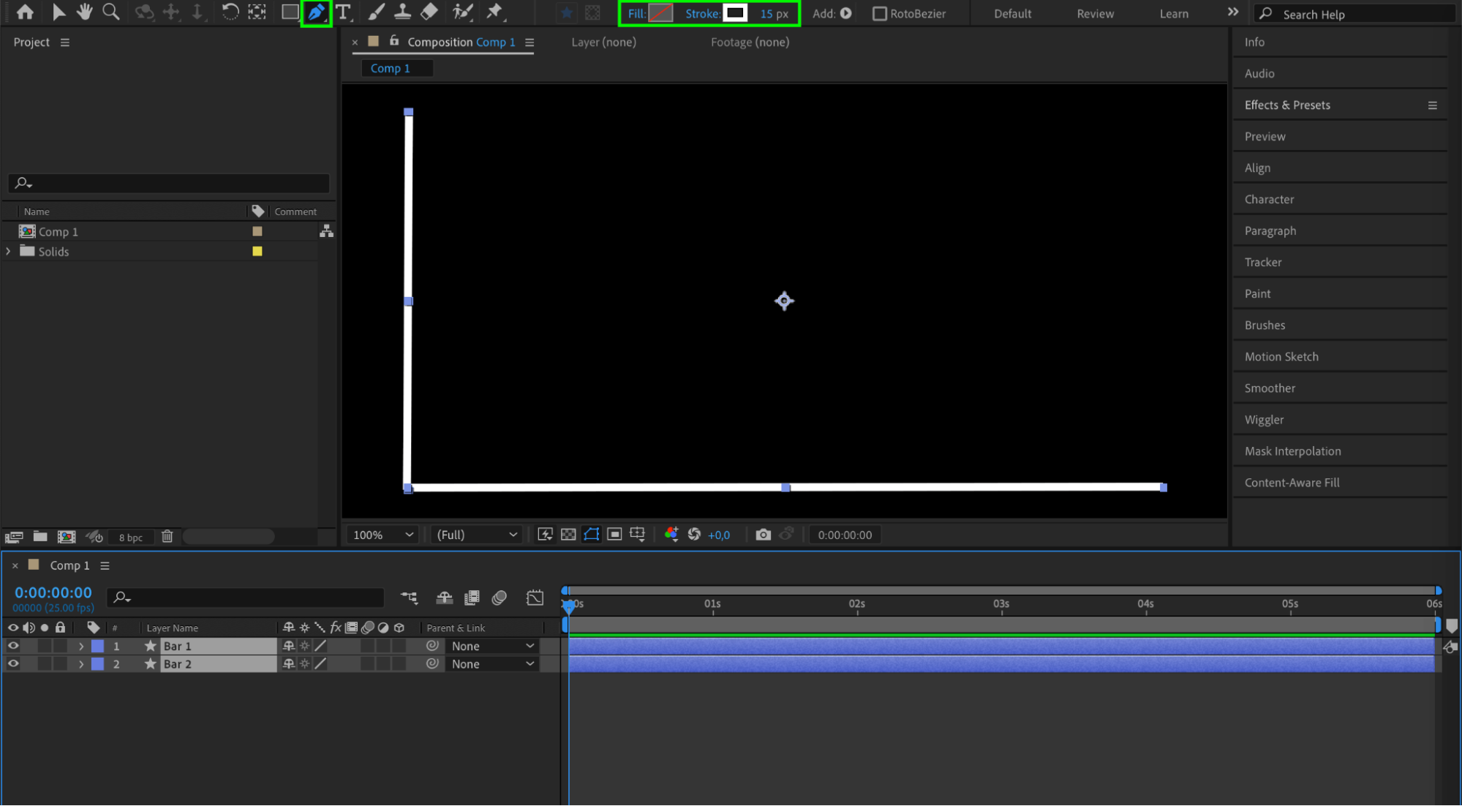Switch to the Review workspace

click(x=1095, y=14)
